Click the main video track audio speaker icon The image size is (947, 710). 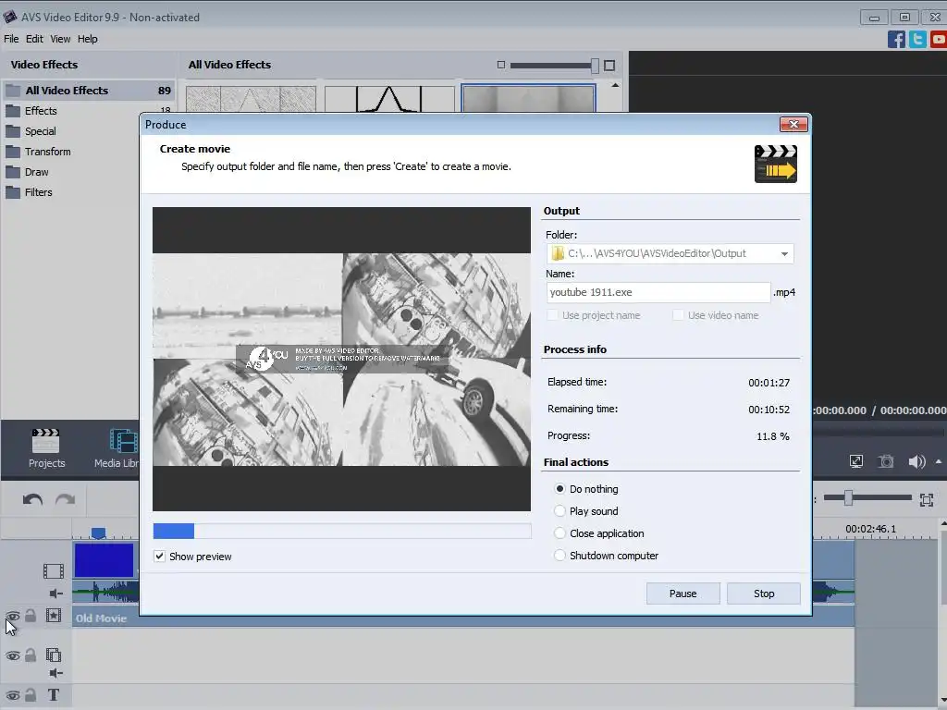click(x=56, y=594)
